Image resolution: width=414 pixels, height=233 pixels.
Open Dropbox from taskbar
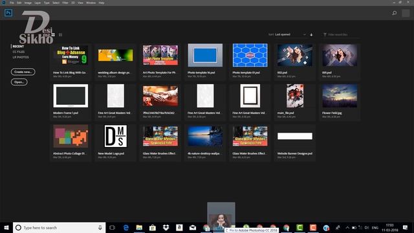pos(166,227)
